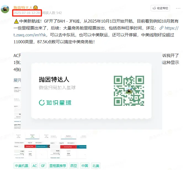Screen dimensions: 183x170
Task: Select the 中美机票 tag
Action: 22,166
